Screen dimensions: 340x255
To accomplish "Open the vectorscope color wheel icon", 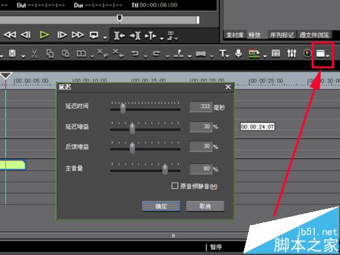I will [307, 54].
